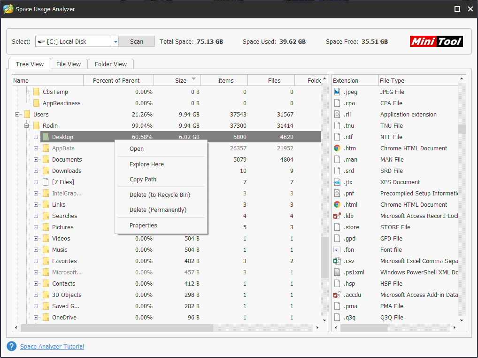Click the XPS document icon beside .jtx

pos(337,182)
